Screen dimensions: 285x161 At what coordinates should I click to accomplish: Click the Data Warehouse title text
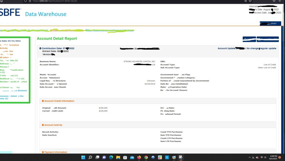pos(46,14)
